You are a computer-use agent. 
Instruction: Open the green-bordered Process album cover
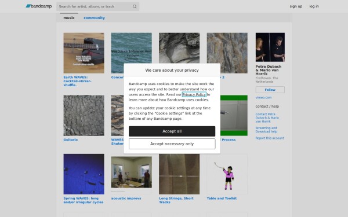234,115
